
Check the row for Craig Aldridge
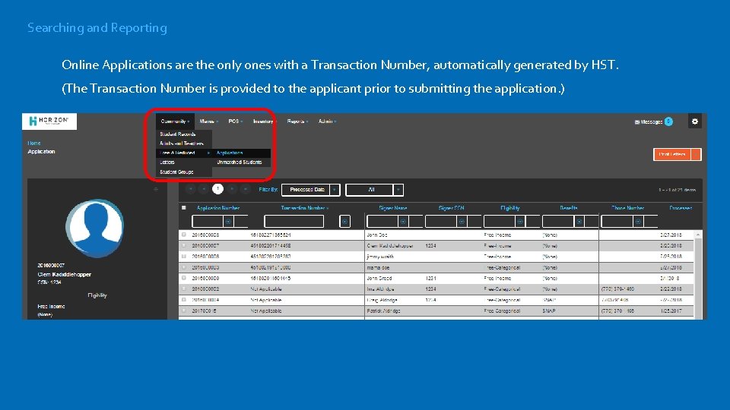(184, 300)
